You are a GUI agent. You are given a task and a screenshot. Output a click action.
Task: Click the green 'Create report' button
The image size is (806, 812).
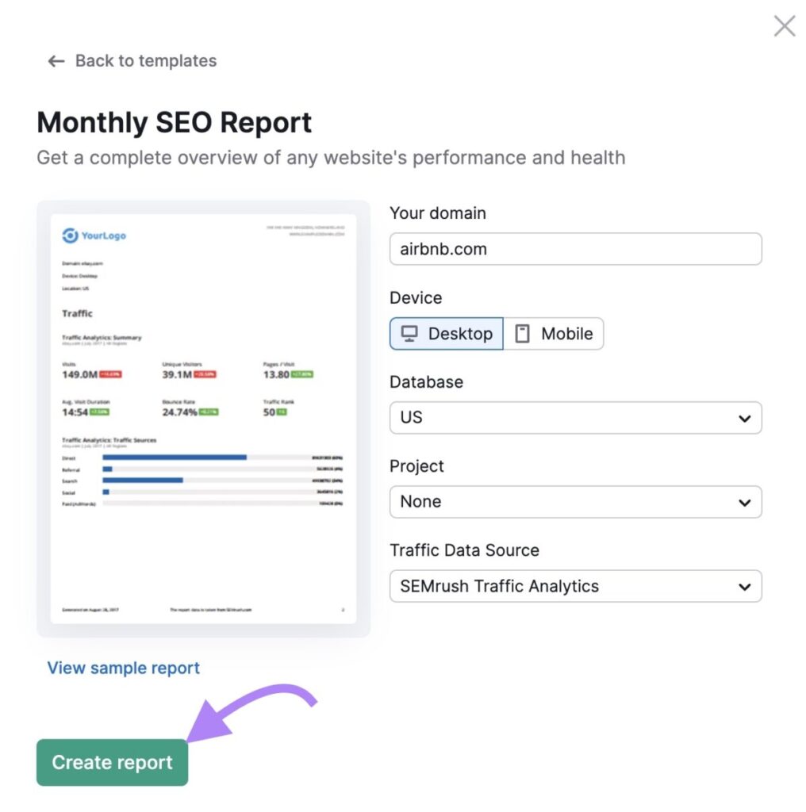[x=112, y=762]
